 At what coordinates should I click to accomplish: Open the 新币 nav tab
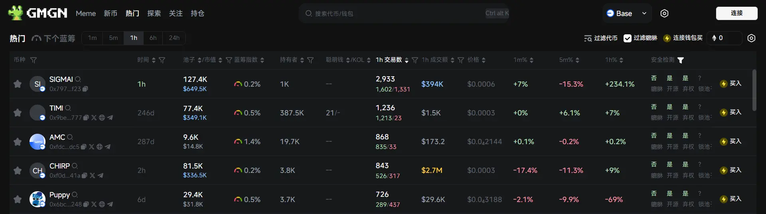[x=111, y=14]
